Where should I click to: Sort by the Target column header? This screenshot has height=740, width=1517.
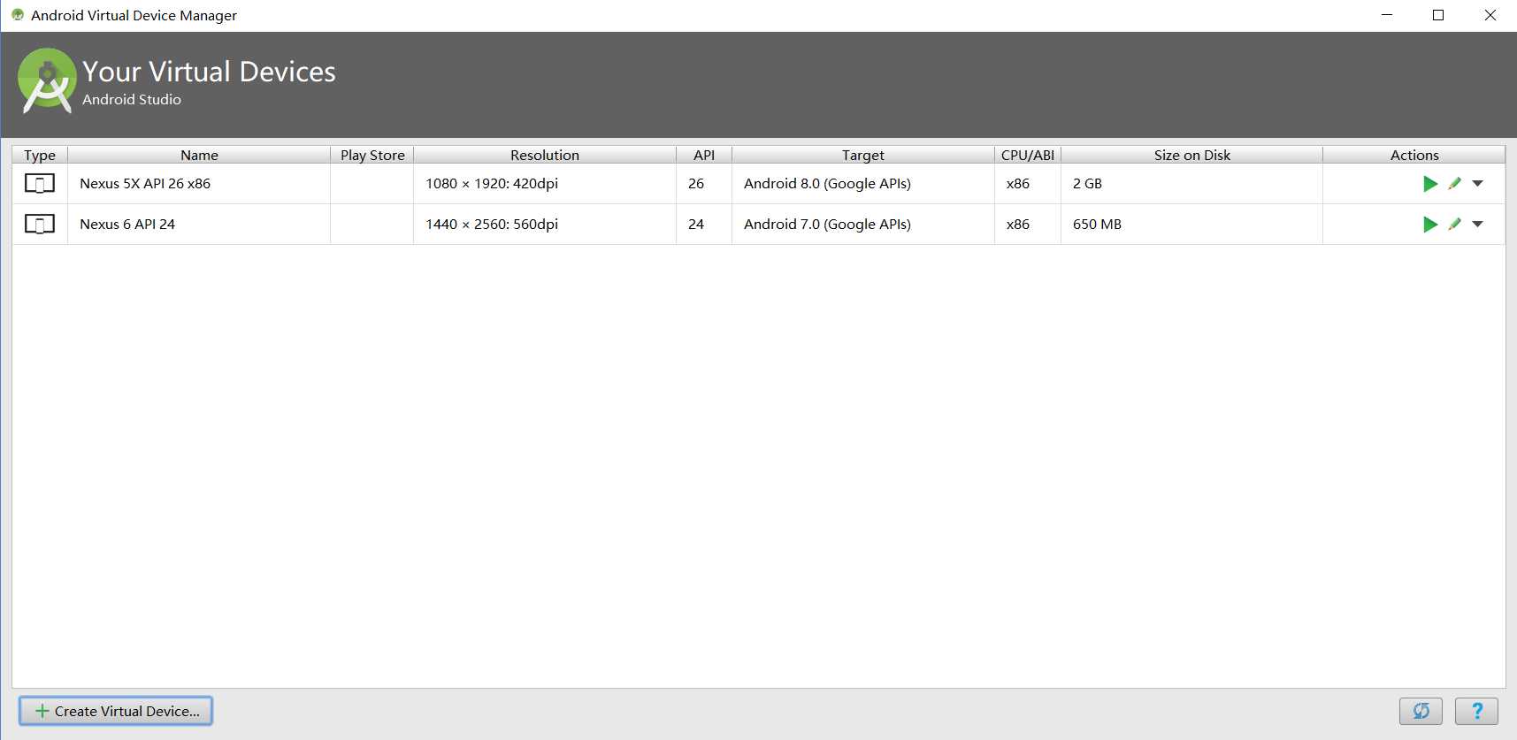coord(863,155)
